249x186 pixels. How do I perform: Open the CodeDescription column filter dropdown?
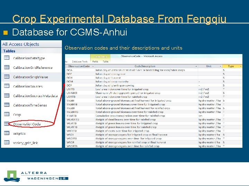196,66
